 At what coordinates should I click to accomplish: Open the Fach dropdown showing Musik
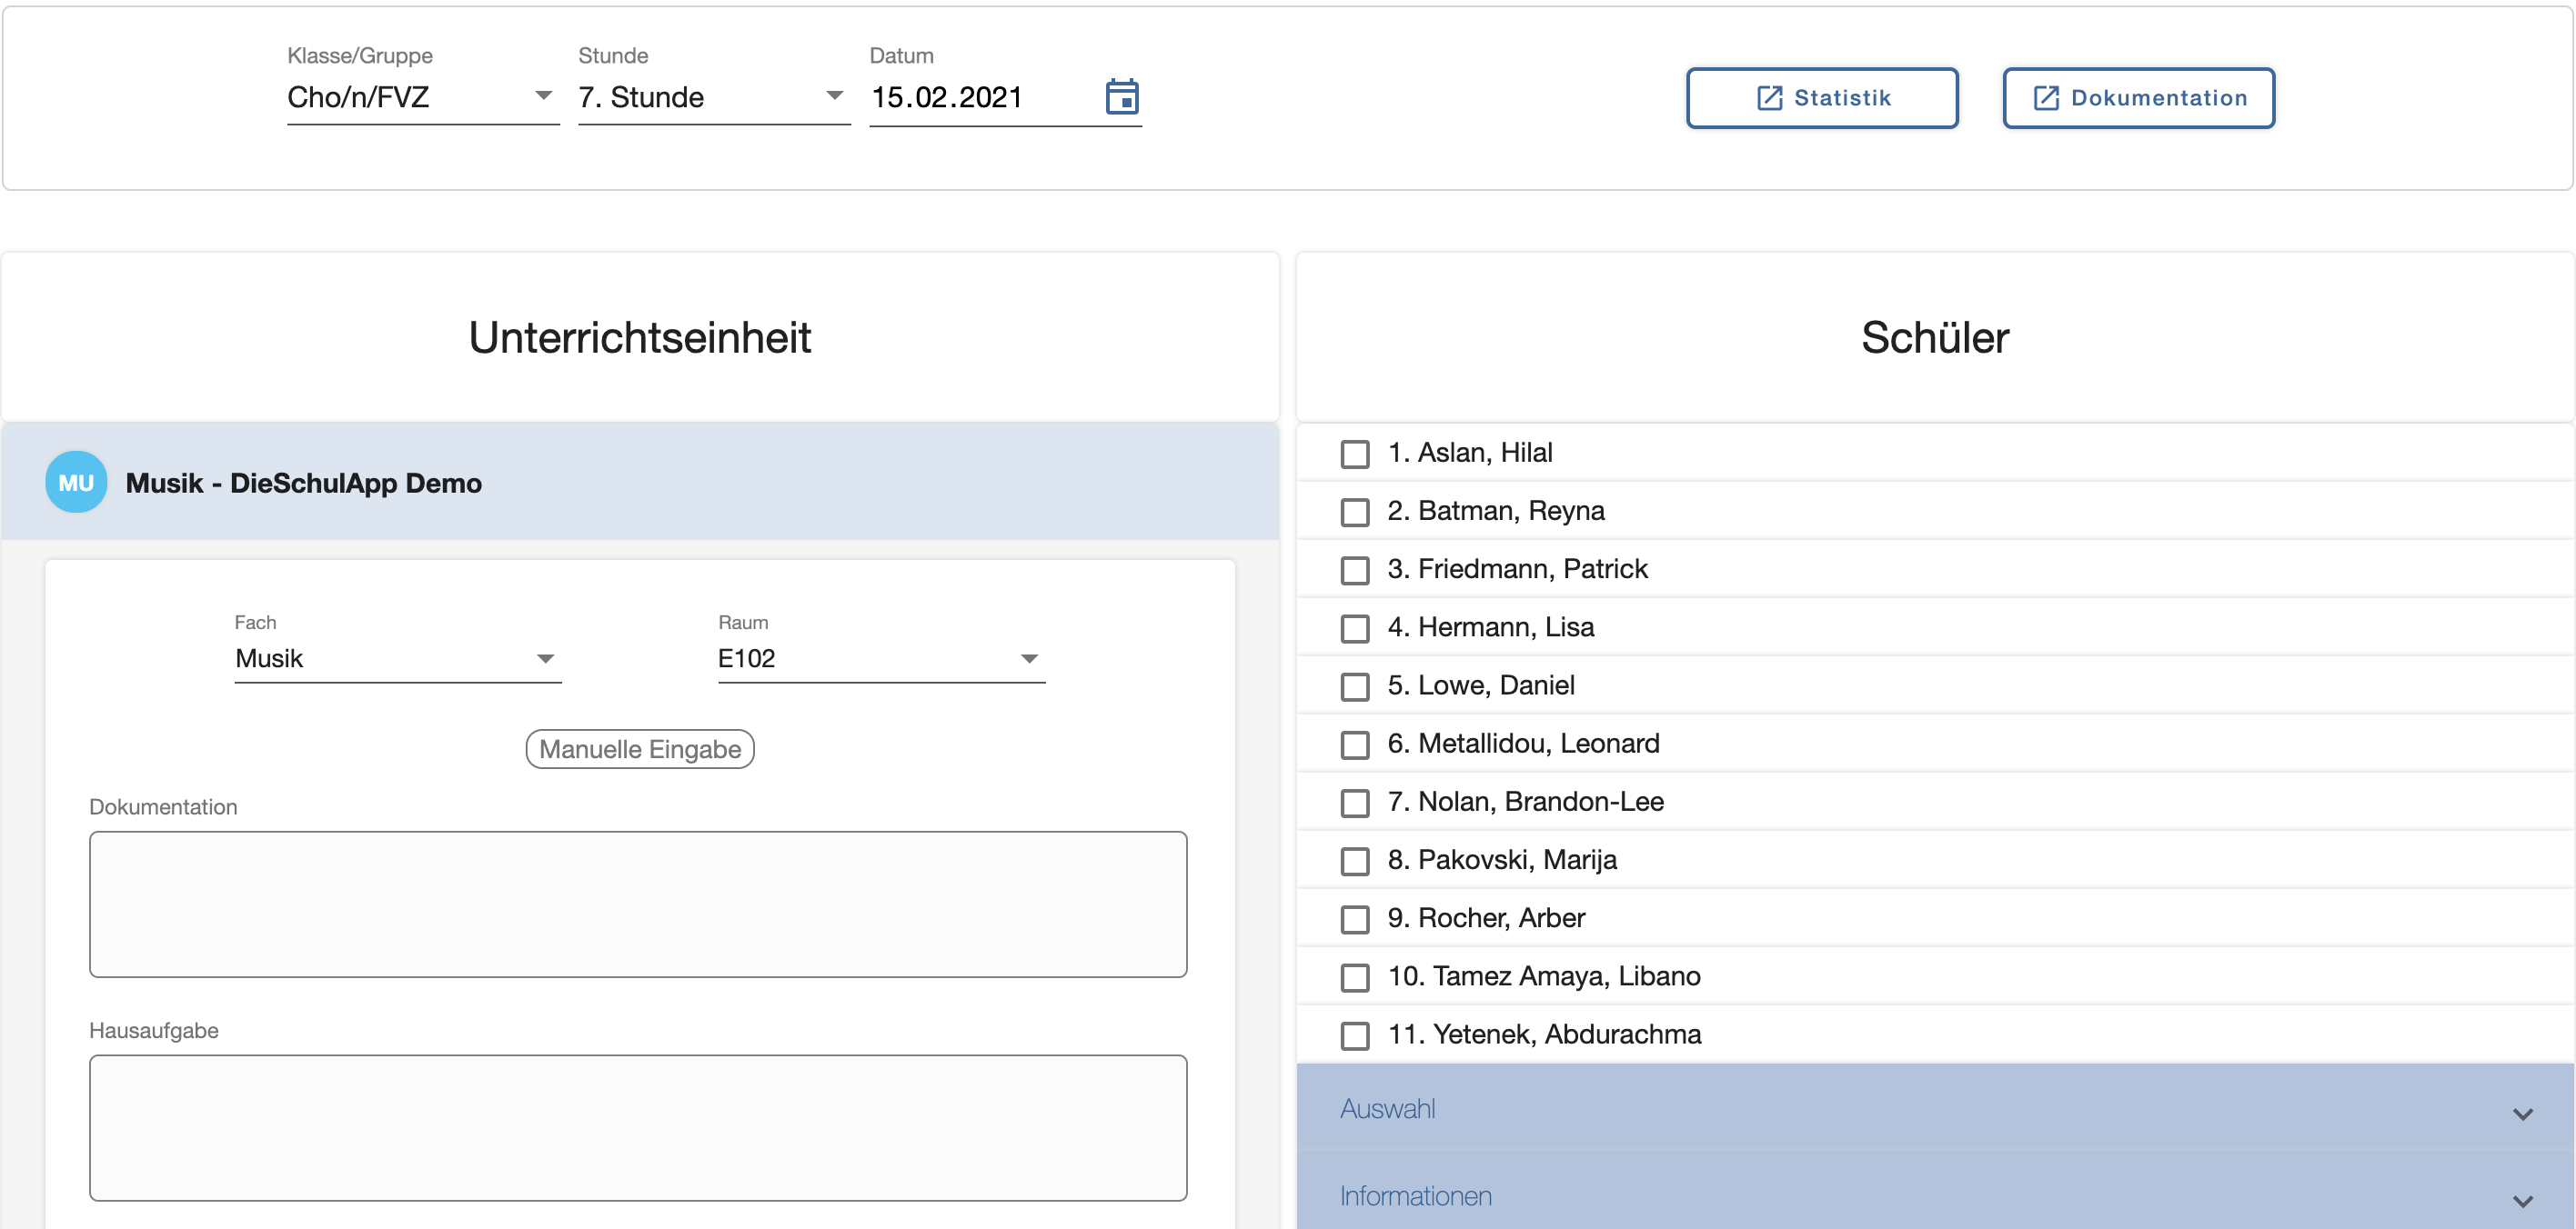coord(398,658)
